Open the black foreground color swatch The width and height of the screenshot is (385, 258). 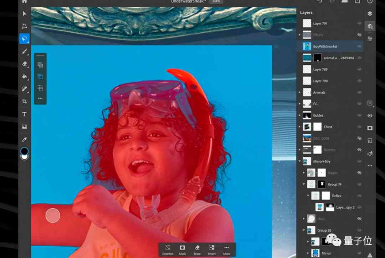(24, 151)
